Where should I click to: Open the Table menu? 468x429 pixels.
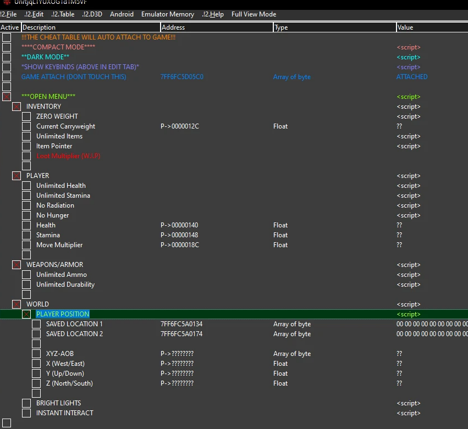click(63, 14)
